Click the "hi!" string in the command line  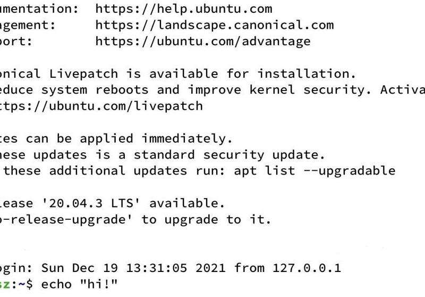pyautogui.click(x=99, y=284)
